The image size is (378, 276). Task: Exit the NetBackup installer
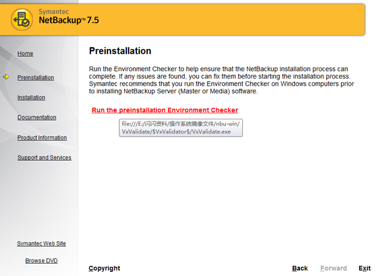pyautogui.click(x=364, y=268)
